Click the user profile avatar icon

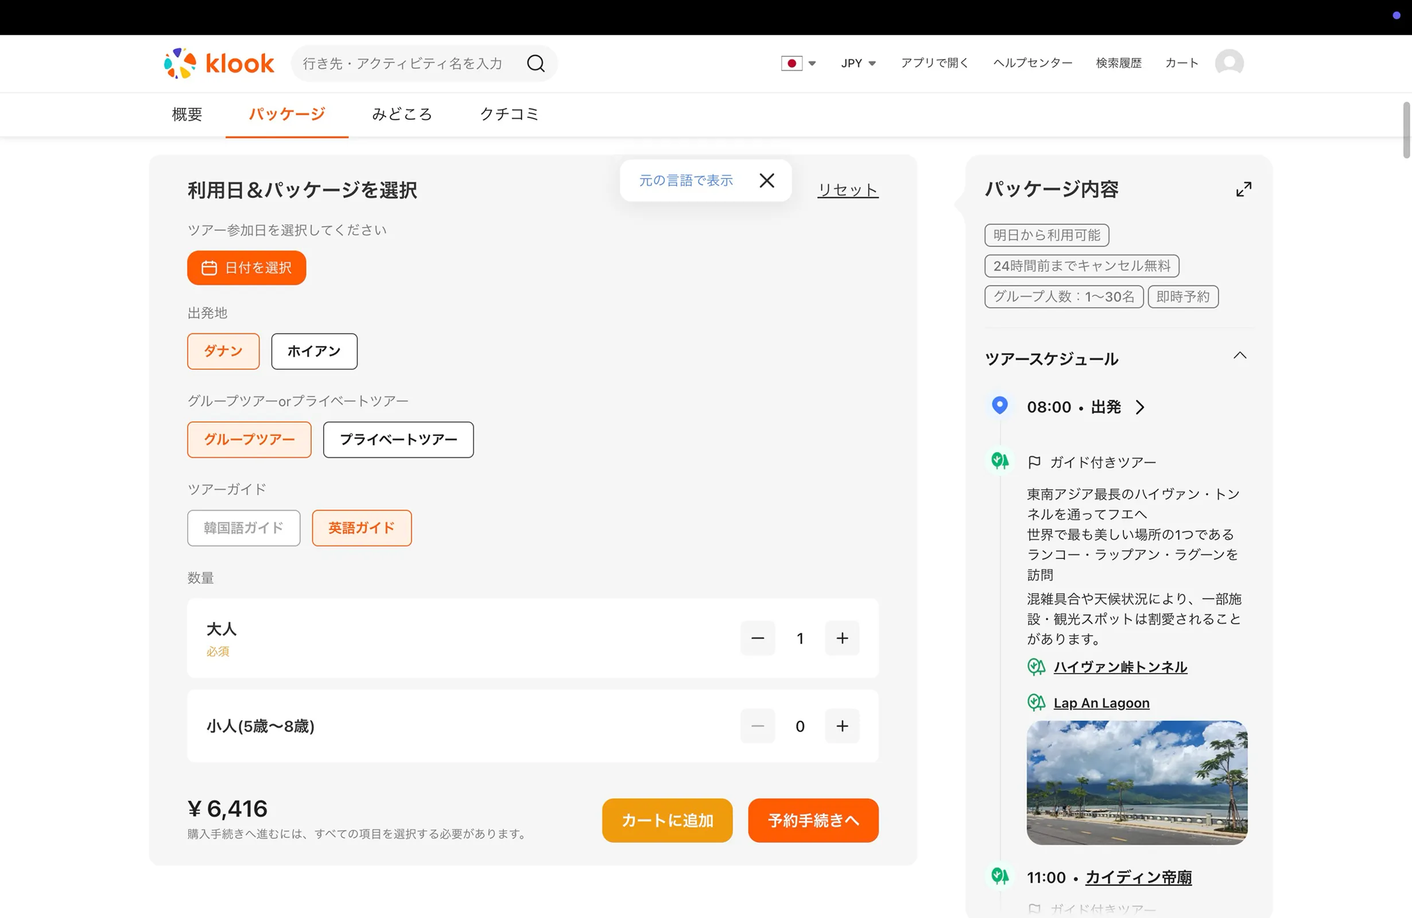point(1229,63)
